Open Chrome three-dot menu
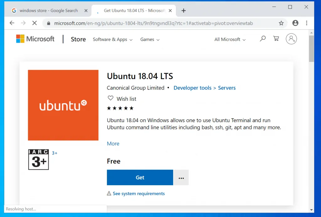 coord(307,23)
